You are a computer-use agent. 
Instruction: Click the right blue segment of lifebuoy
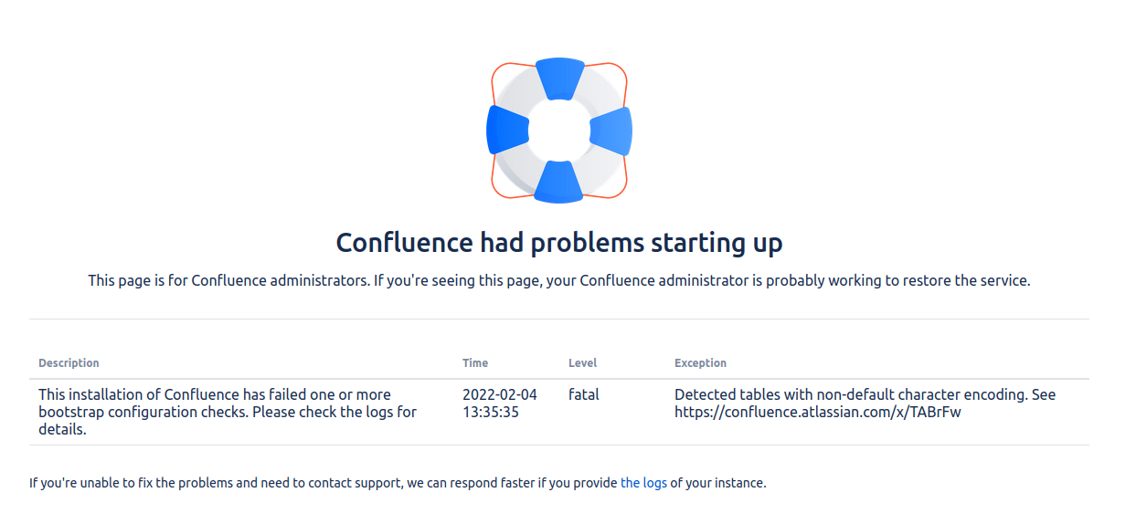tap(611, 130)
